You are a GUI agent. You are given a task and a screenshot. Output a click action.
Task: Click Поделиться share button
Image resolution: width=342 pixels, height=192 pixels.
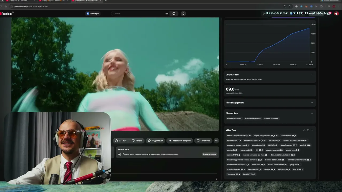coord(155,141)
